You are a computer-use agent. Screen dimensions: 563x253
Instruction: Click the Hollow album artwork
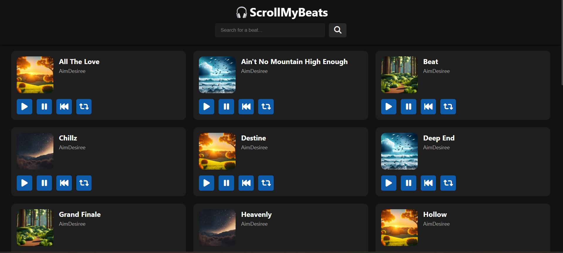click(399, 227)
